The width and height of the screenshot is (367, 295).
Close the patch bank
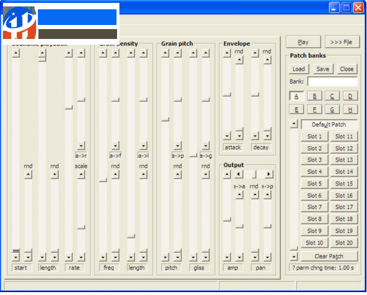[347, 69]
